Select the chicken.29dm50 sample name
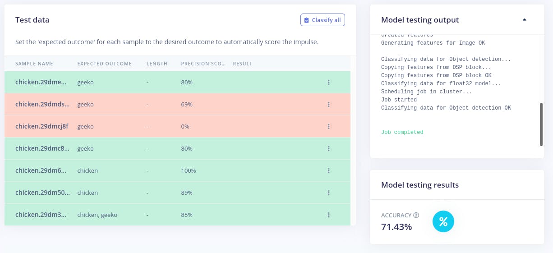The image size is (553, 253). [x=42, y=193]
